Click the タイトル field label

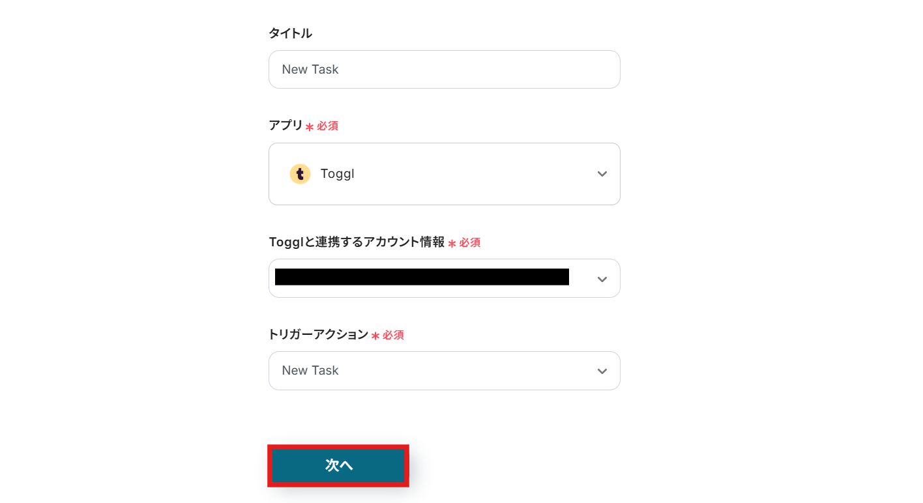[x=290, y=33]
